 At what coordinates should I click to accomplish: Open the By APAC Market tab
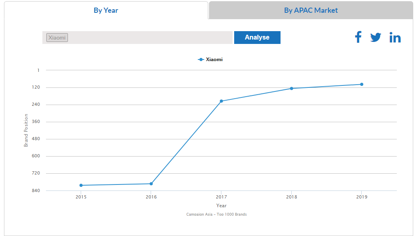(311, 10)
